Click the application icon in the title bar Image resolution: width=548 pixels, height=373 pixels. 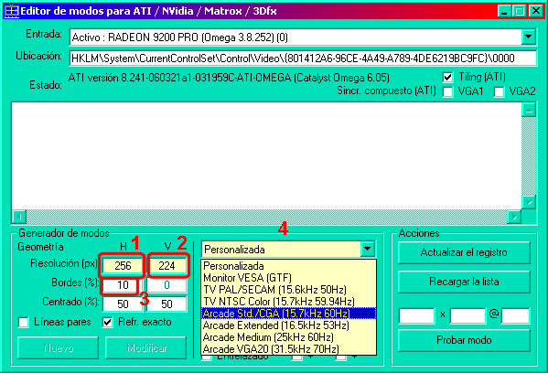point(11,11)
